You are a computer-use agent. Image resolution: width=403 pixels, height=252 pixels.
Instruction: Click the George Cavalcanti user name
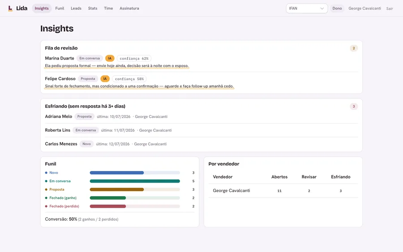point(364,8)
